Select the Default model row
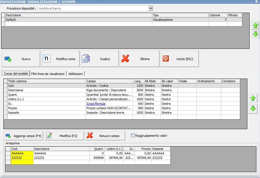Screen dimensions: 260x178 [x=124, y=20]
